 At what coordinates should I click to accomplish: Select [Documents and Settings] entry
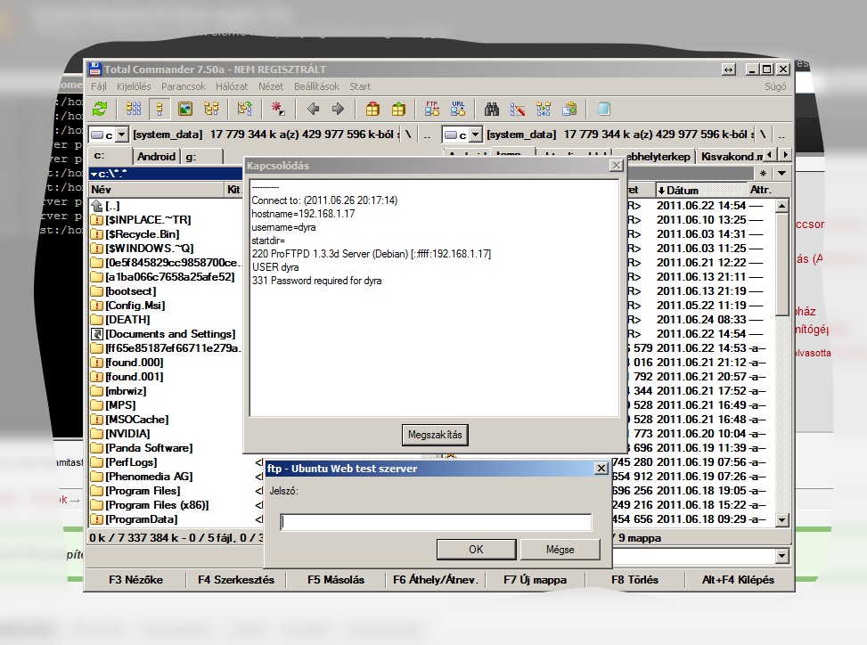(170, 334)
